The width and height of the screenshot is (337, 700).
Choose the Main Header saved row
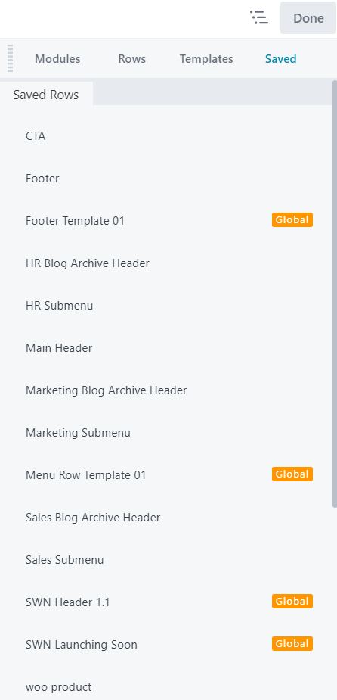tap(165, 348)
